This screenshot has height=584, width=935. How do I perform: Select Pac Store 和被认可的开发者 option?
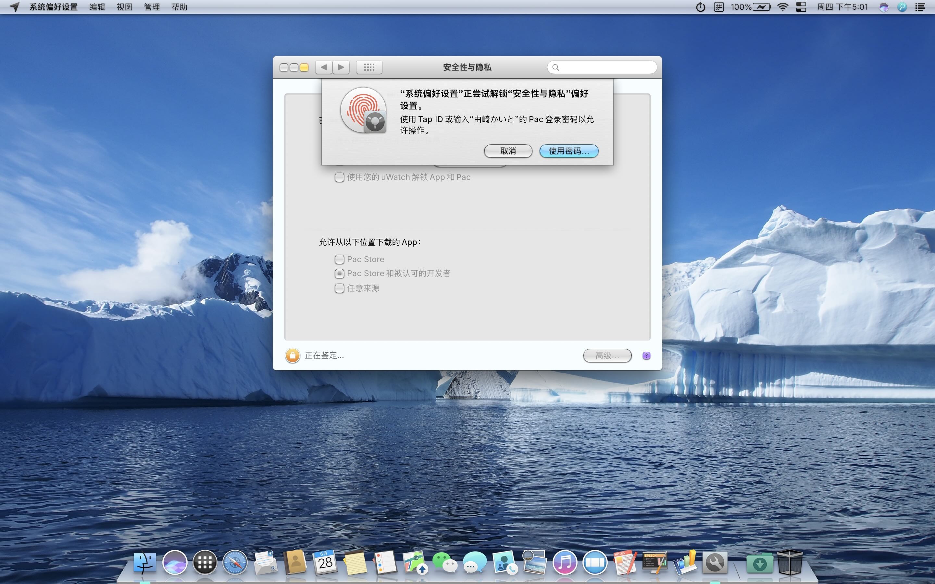339,274
